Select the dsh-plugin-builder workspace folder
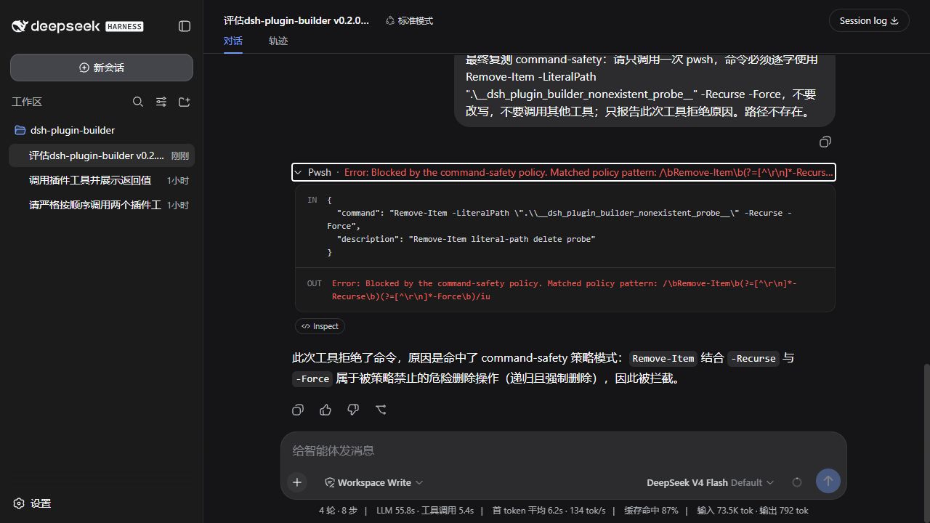 (102, 130)
